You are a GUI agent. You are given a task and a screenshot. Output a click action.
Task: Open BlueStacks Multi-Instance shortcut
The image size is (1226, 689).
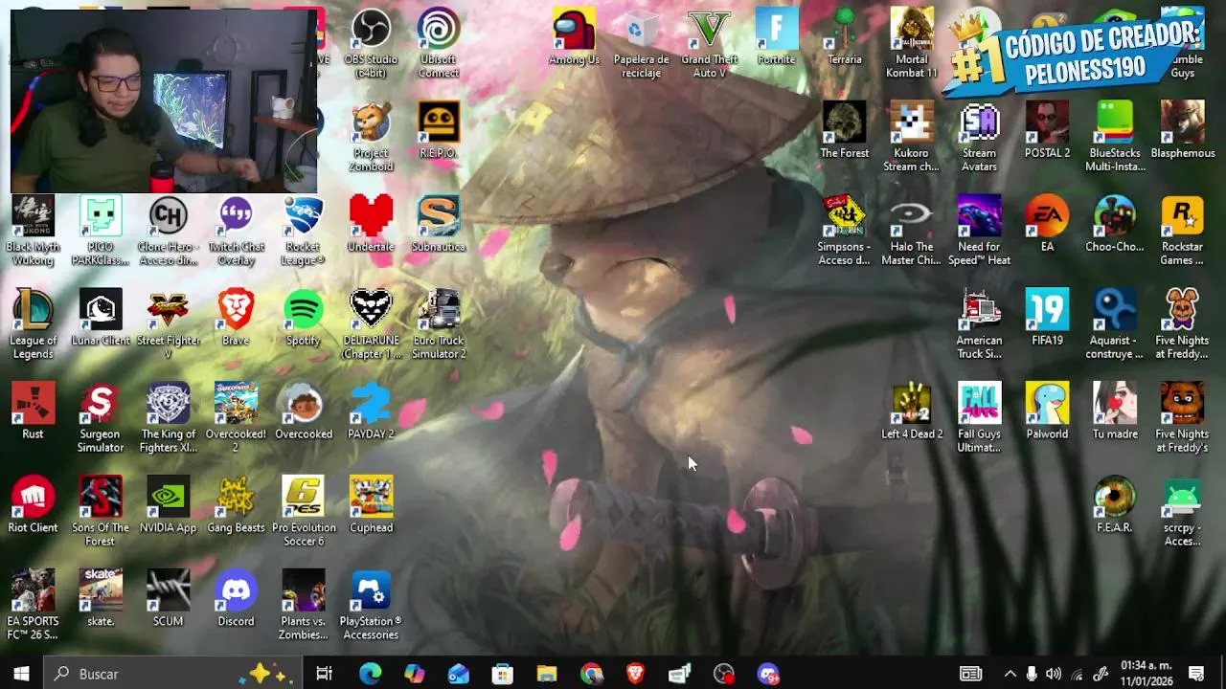pos(1115,136)
